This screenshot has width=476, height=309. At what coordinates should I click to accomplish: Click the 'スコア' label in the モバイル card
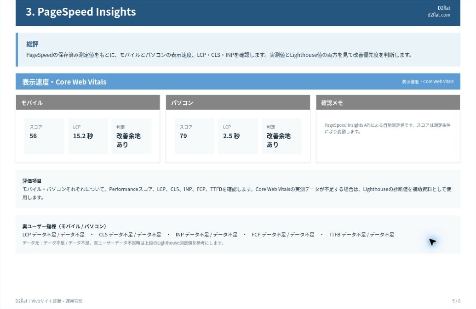(36, 127)
